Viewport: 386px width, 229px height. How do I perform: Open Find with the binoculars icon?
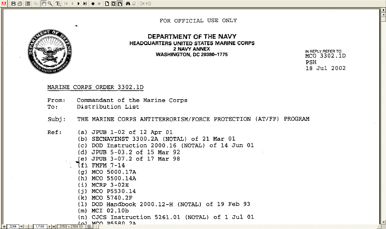click(128, 4)
